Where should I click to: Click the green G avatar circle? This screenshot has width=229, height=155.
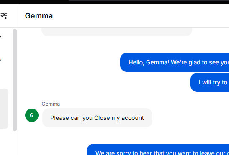tap(32, 115)
